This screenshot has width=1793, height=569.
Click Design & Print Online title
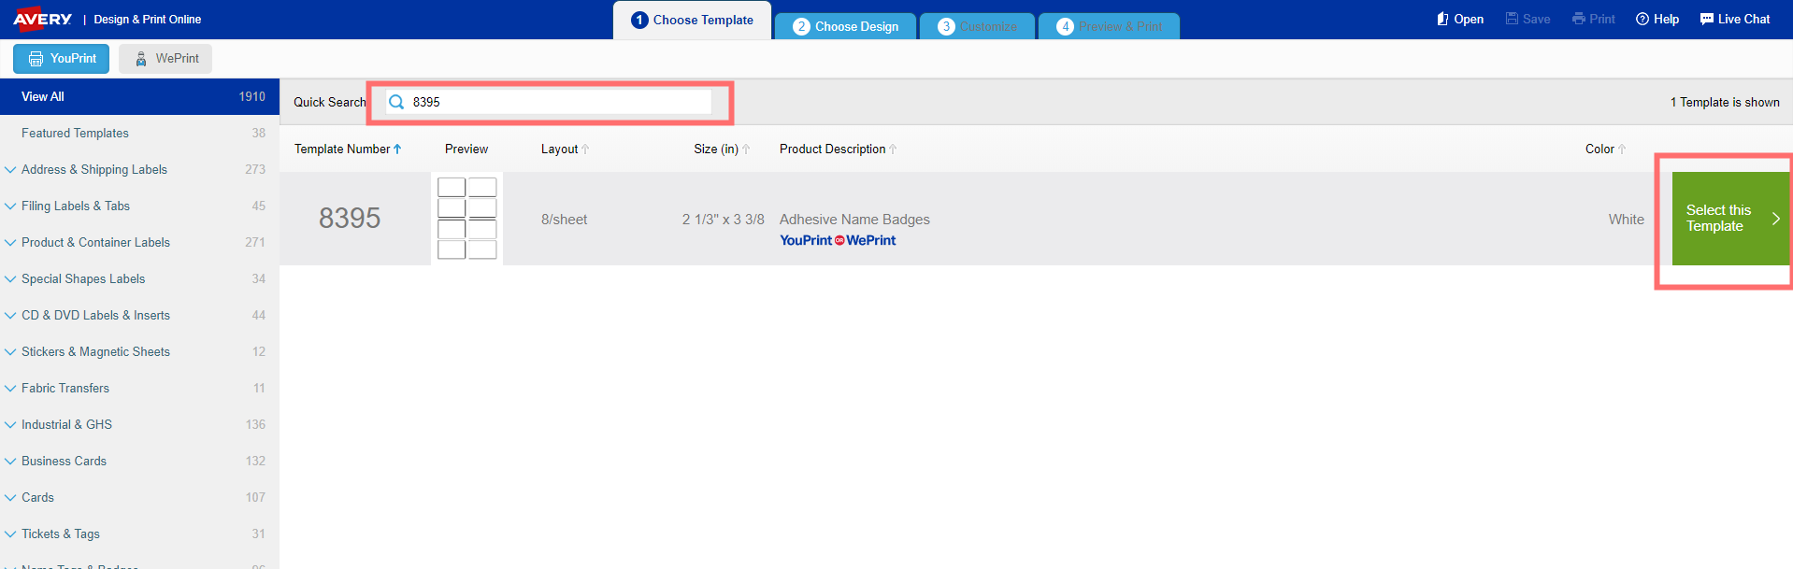148,20
